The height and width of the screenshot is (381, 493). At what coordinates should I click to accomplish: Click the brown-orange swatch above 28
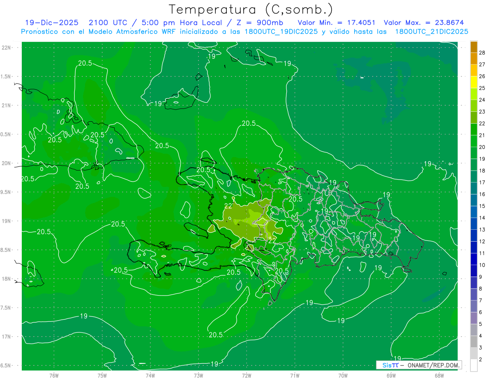pos(474,47)
